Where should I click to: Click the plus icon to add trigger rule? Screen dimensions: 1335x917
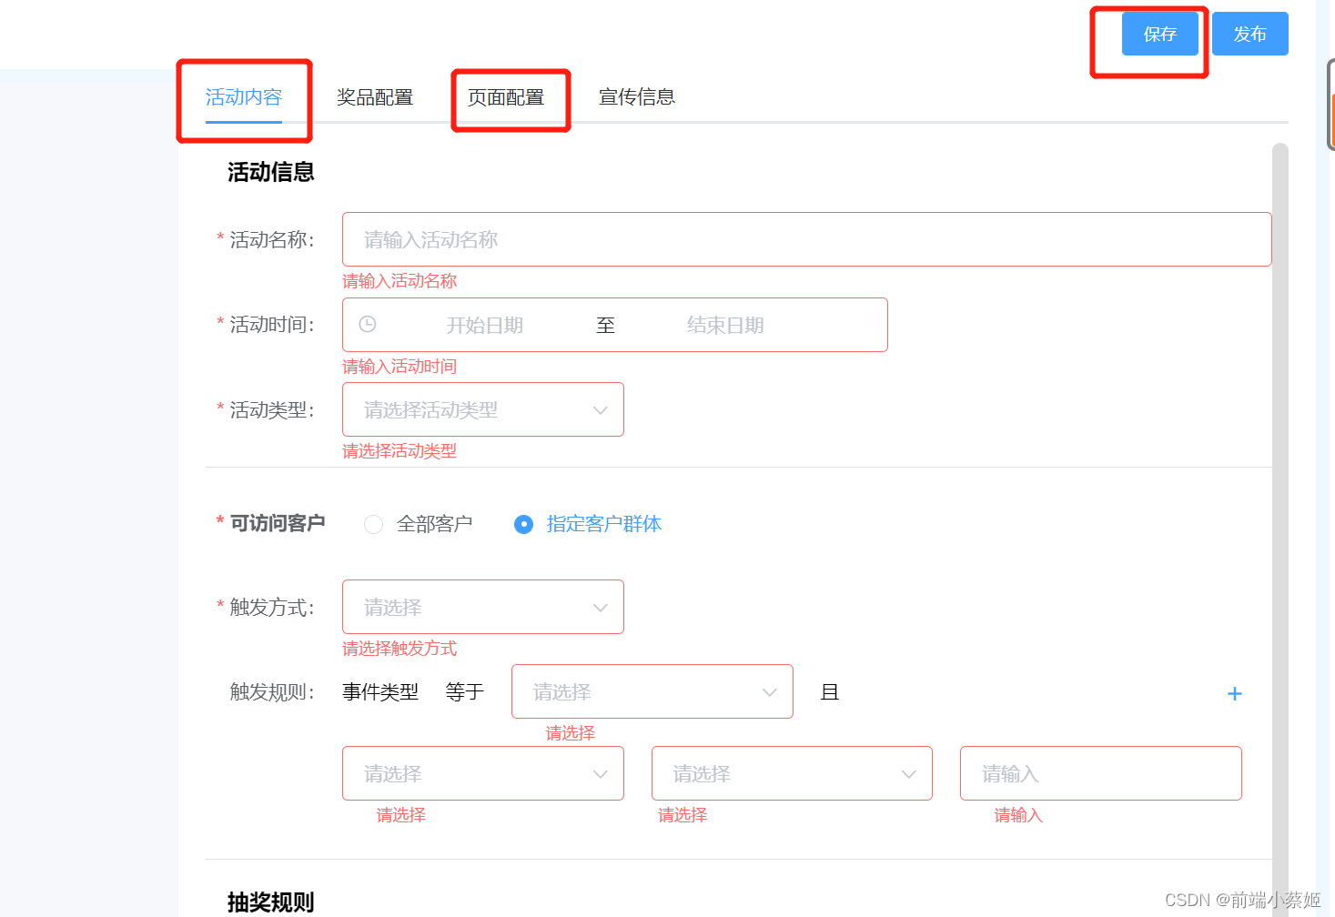click(x=1234, y=692)
